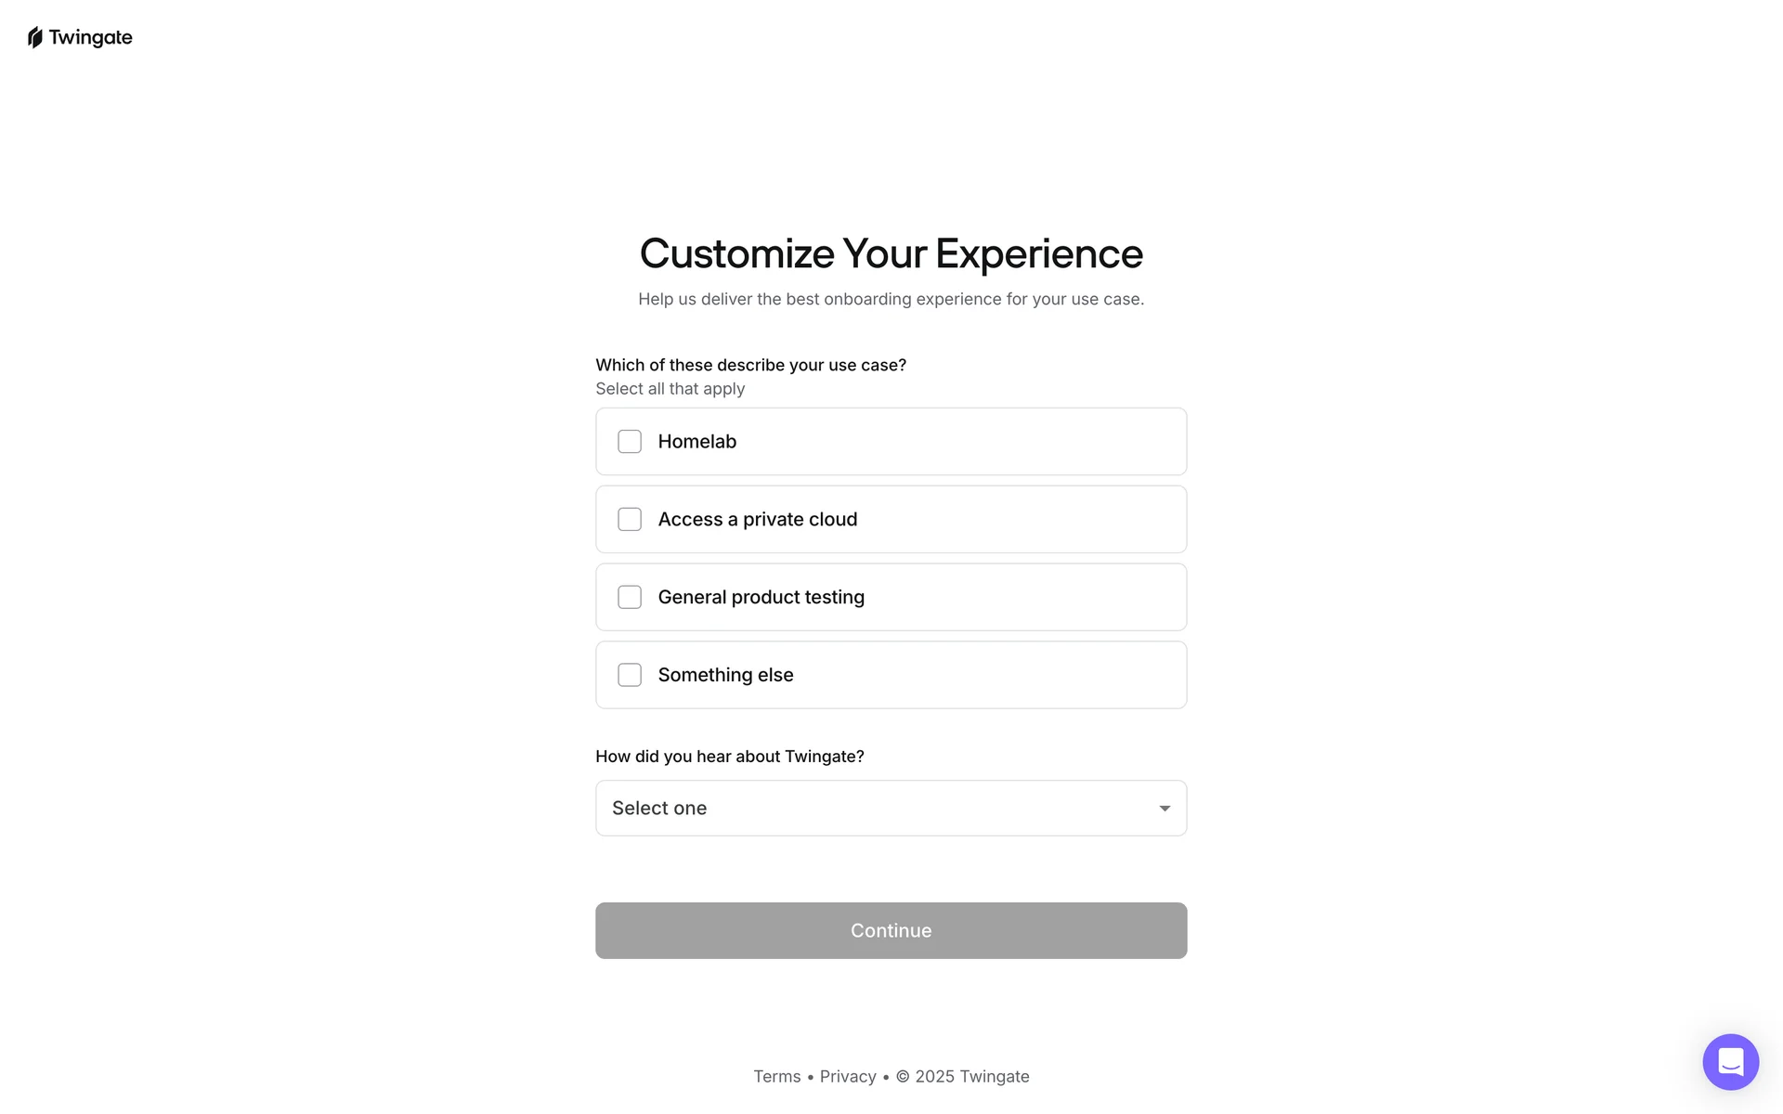This screenshot has height=1114, width=1783.
Task: Click the Homelab option label text
Action: point(696,442)
